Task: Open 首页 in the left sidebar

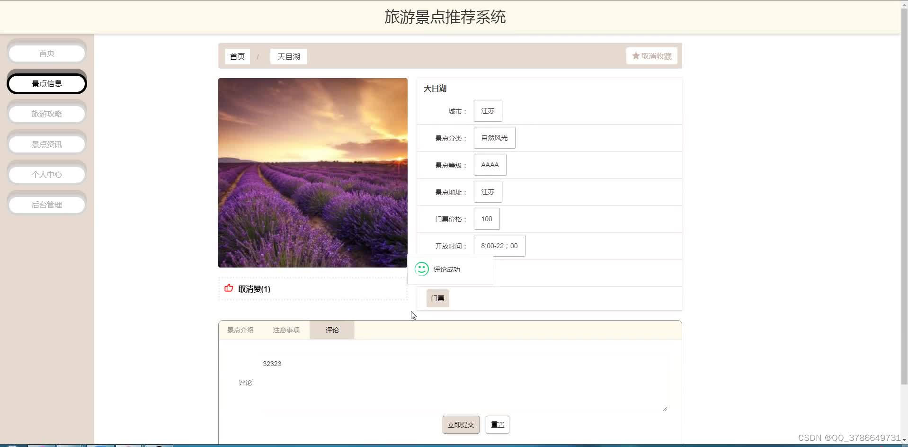Action: point(47,53)
